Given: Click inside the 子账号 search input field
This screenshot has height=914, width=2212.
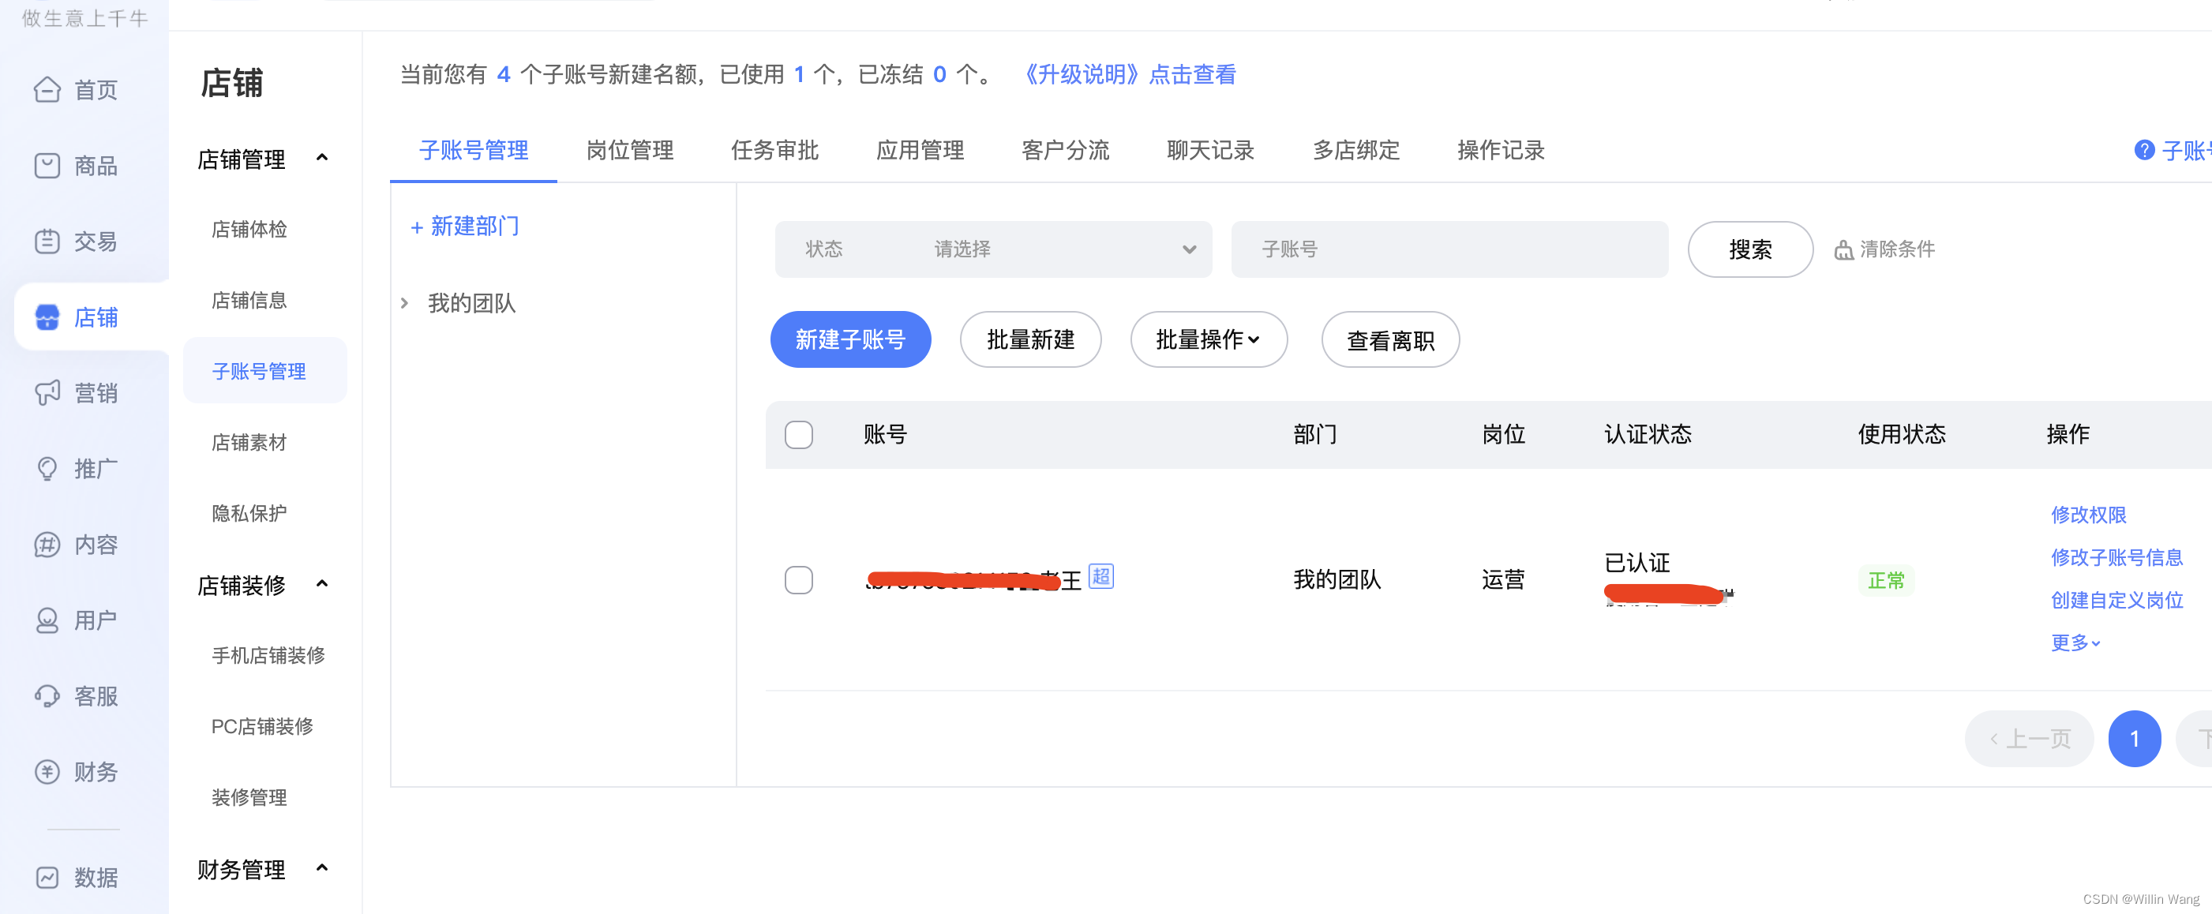Looking at the screenshot, I should tap(1449, 249).
